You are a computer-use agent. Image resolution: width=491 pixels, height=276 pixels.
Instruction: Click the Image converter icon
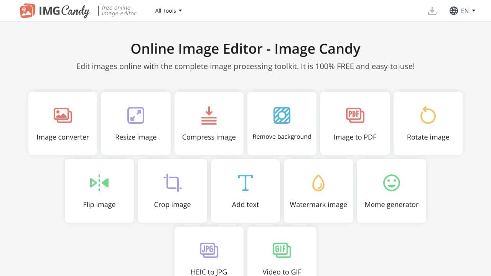63,115
